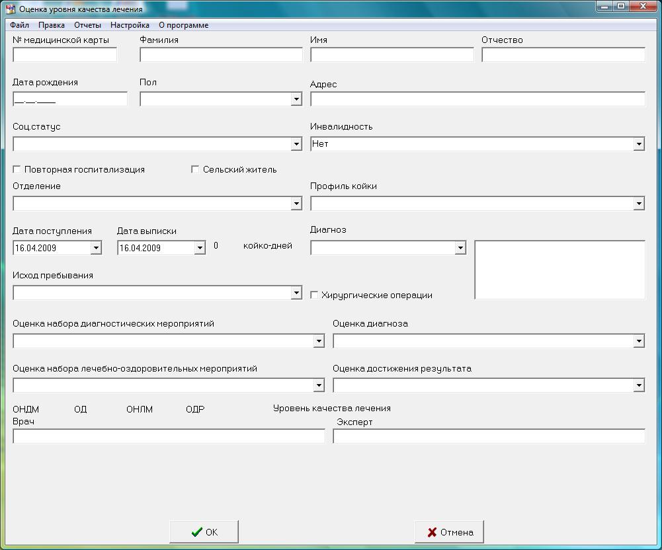Open Оценка достижения результата dropdown
Viewport: 662px width, 550px height.
[639, 385]
